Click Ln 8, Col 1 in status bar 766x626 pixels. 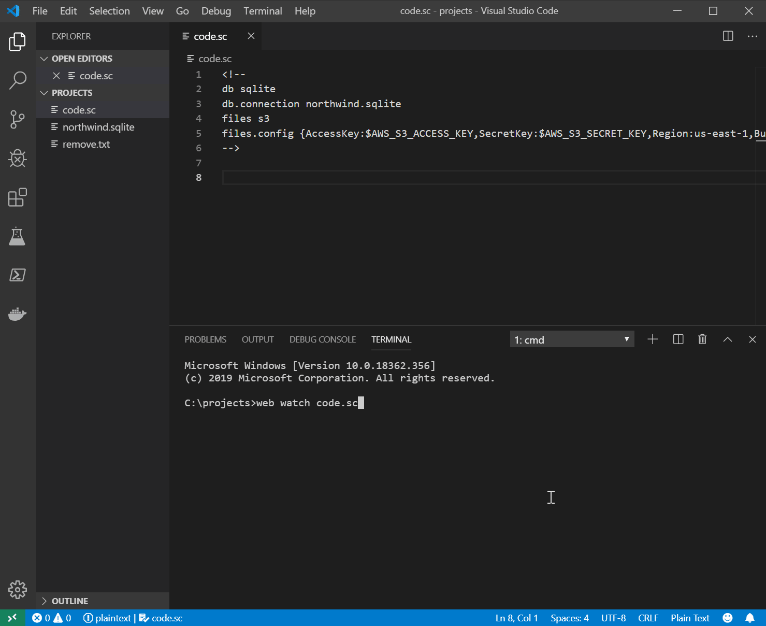tap(517, 618)
